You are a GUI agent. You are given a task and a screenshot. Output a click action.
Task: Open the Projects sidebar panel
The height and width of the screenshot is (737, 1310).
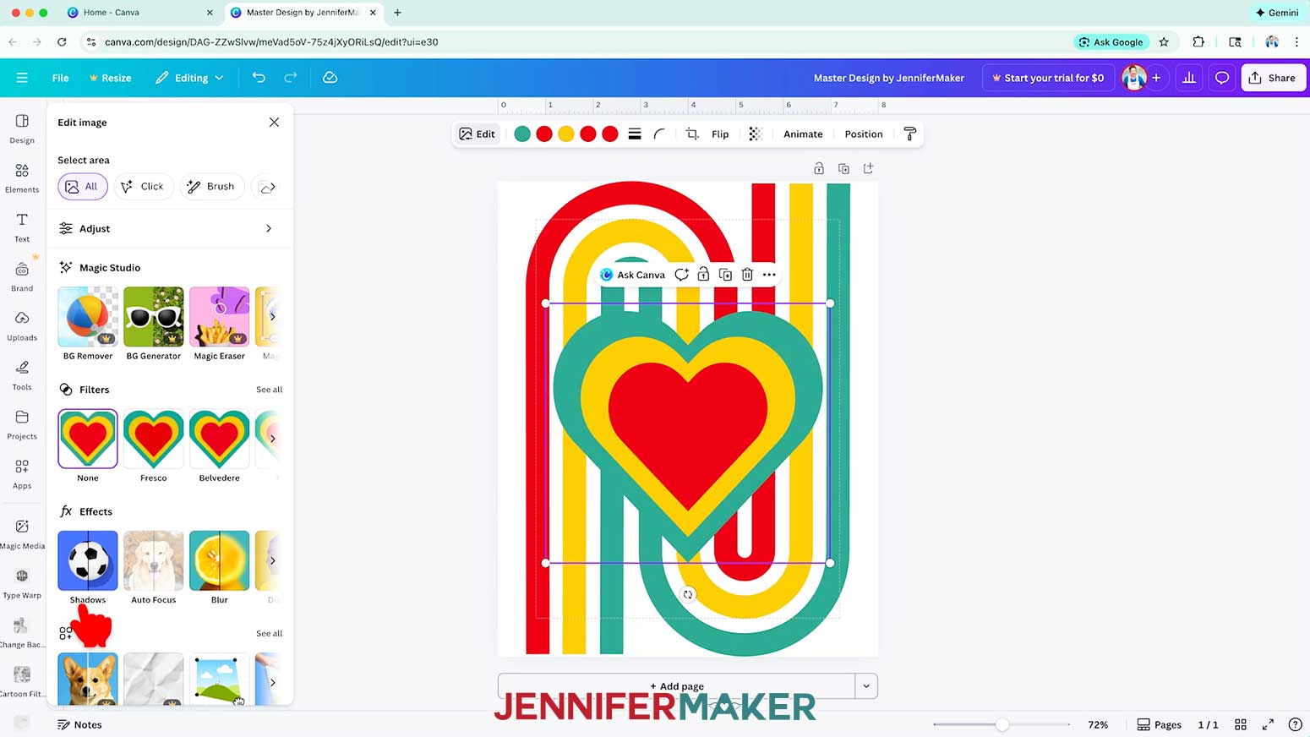click(x=22, y=424)
